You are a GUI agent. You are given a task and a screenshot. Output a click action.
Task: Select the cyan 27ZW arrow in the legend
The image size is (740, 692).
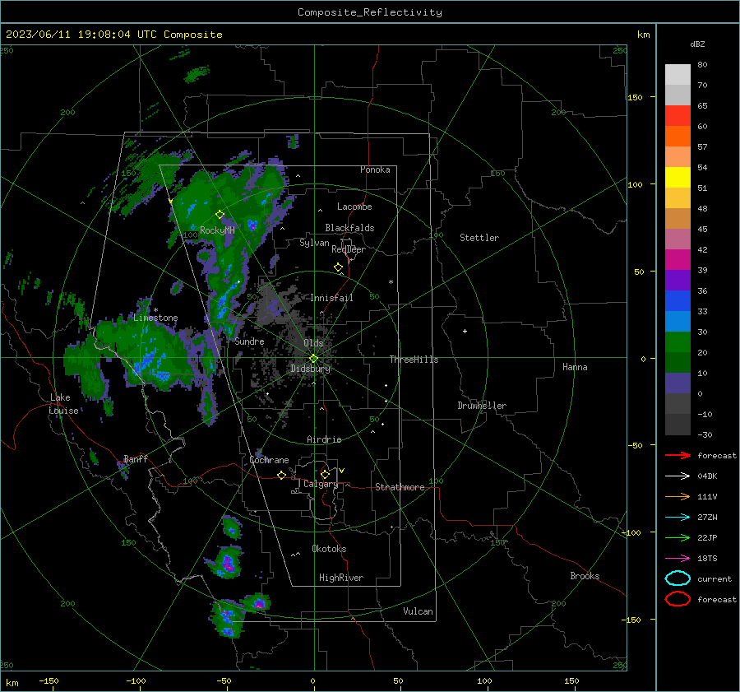pos(678,518)
